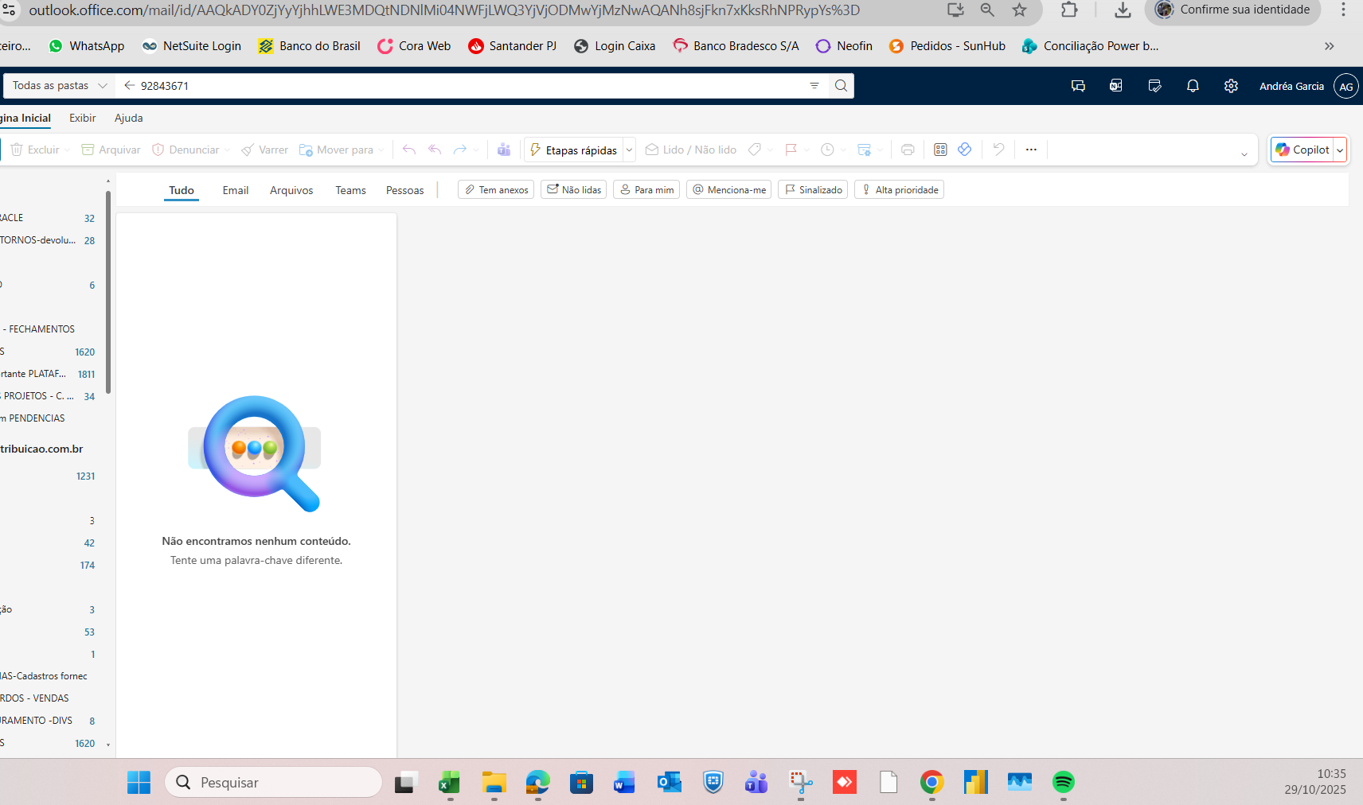This screenshot has width=1363, height=805.
Task: Expand the Copilot dropdown arrow
Action: (1340, 150)
